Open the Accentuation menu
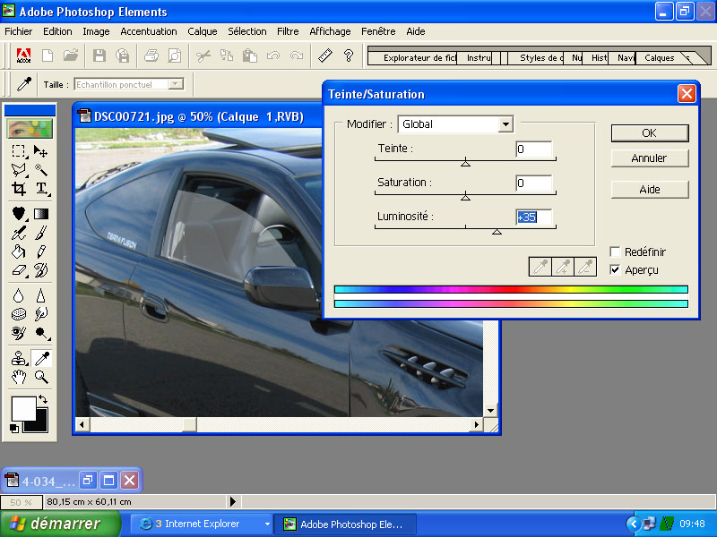Viewport: 717px width, 537px height. pyautogui.click(x=149, y=31)
